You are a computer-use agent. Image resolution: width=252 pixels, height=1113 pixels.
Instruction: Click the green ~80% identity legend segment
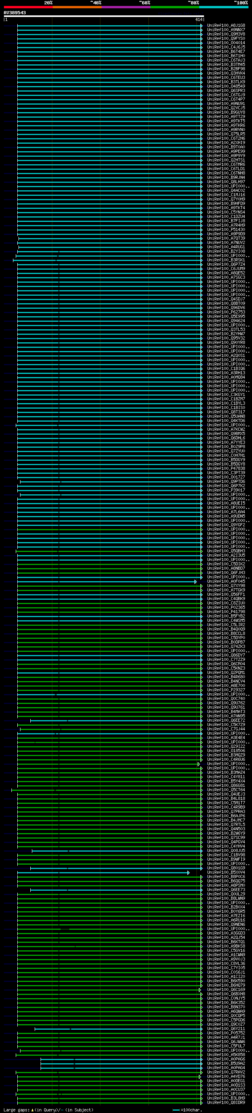[x=175, y=7]
